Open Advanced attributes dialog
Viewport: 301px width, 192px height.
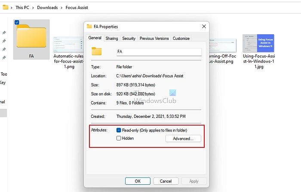[x=183, y=139]
